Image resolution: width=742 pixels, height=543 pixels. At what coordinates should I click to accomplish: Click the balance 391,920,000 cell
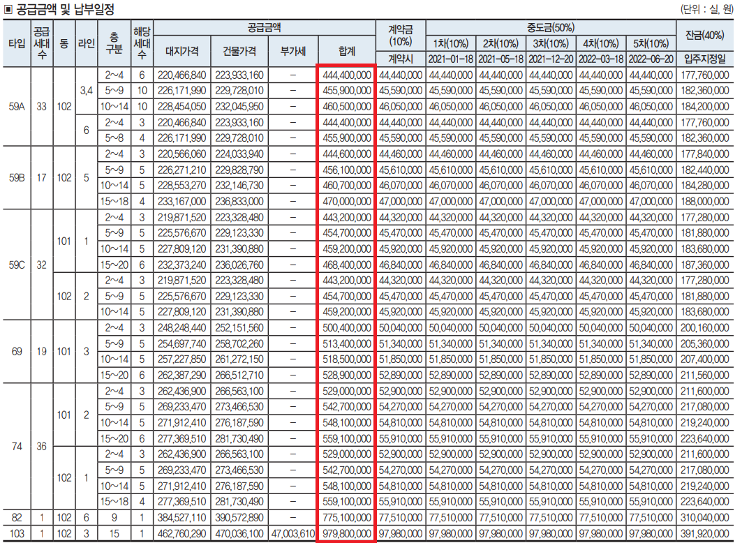704,533
